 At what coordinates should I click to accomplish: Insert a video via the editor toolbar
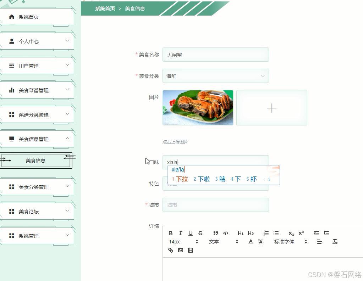191,250
